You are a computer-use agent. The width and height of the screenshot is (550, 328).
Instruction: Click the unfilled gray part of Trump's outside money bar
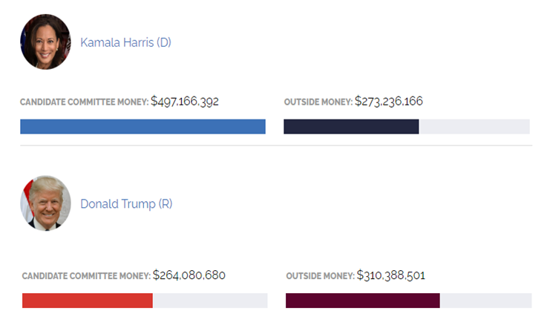(x=486, y=301)
